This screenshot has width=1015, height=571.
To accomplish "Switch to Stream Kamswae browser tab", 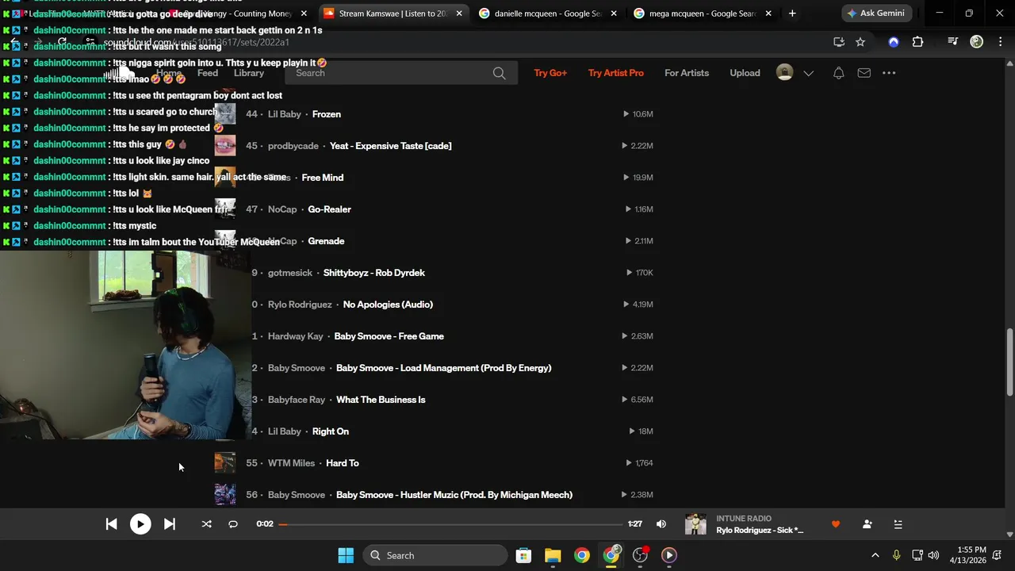I will click(x=393, y=13).
